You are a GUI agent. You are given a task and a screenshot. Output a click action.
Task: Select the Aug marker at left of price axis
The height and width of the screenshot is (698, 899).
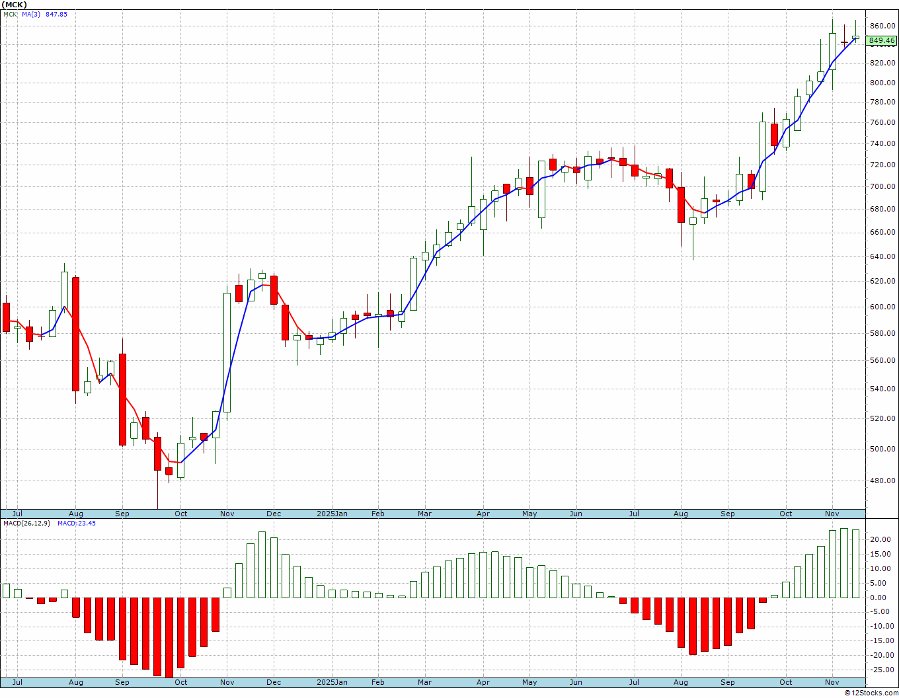click(76, 514)
